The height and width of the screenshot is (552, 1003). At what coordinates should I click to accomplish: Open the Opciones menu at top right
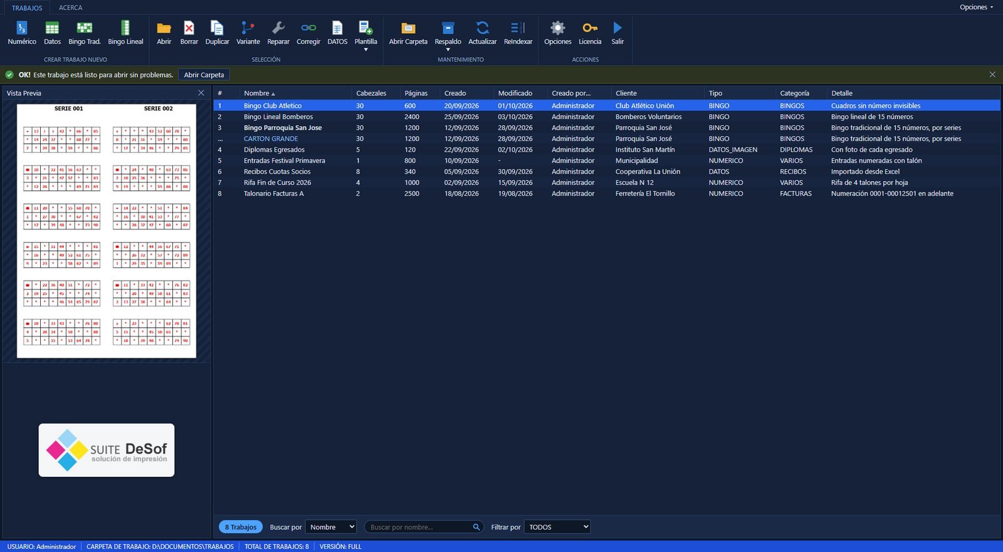976,7
